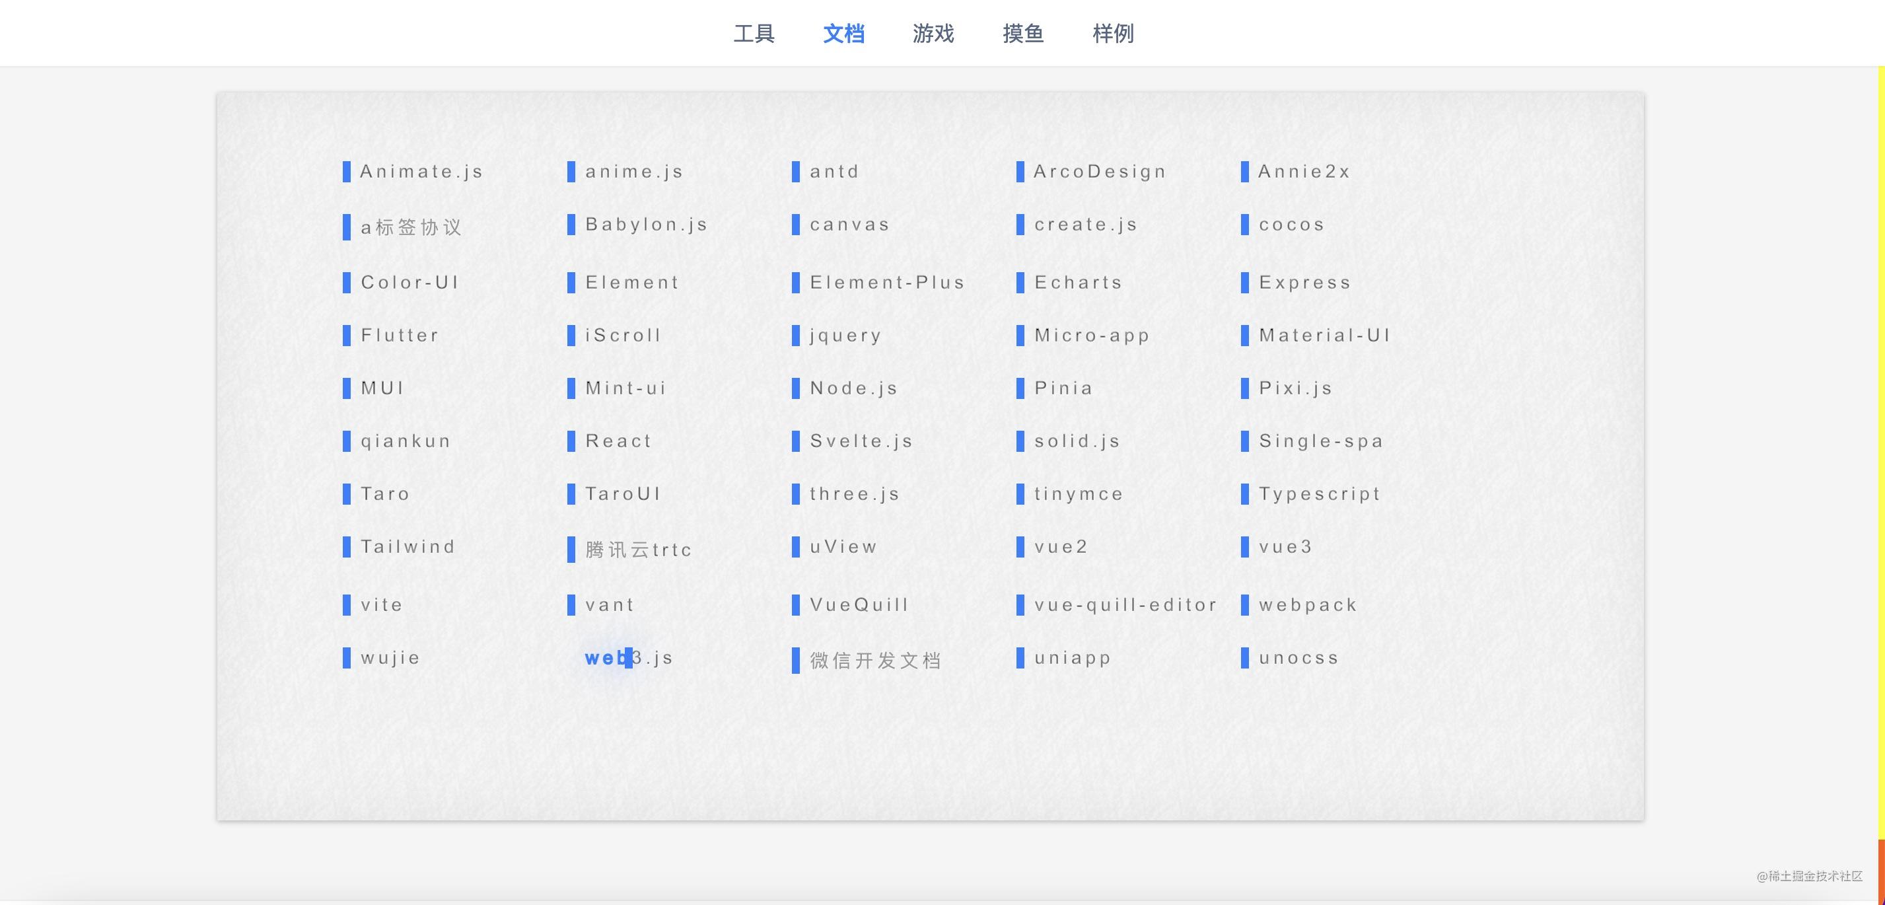Click the wujie link

click(x=390, y=658)
